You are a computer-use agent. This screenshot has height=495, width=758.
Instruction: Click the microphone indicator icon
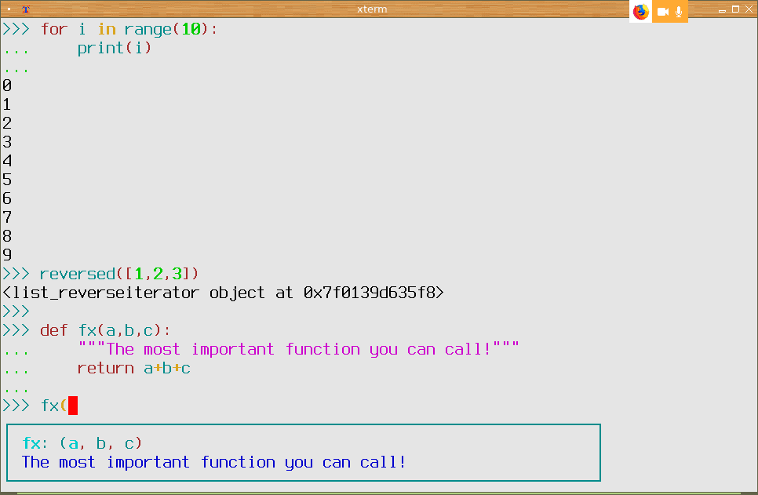point(679,12)
